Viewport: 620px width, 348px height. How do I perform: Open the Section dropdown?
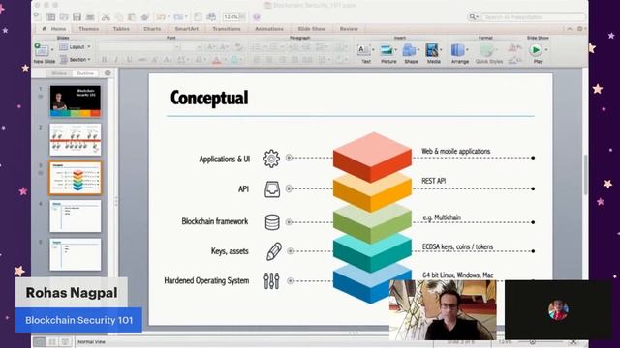click(x=76, y=60)
